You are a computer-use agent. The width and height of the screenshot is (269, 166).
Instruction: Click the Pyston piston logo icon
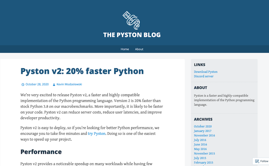coord(131,20)
